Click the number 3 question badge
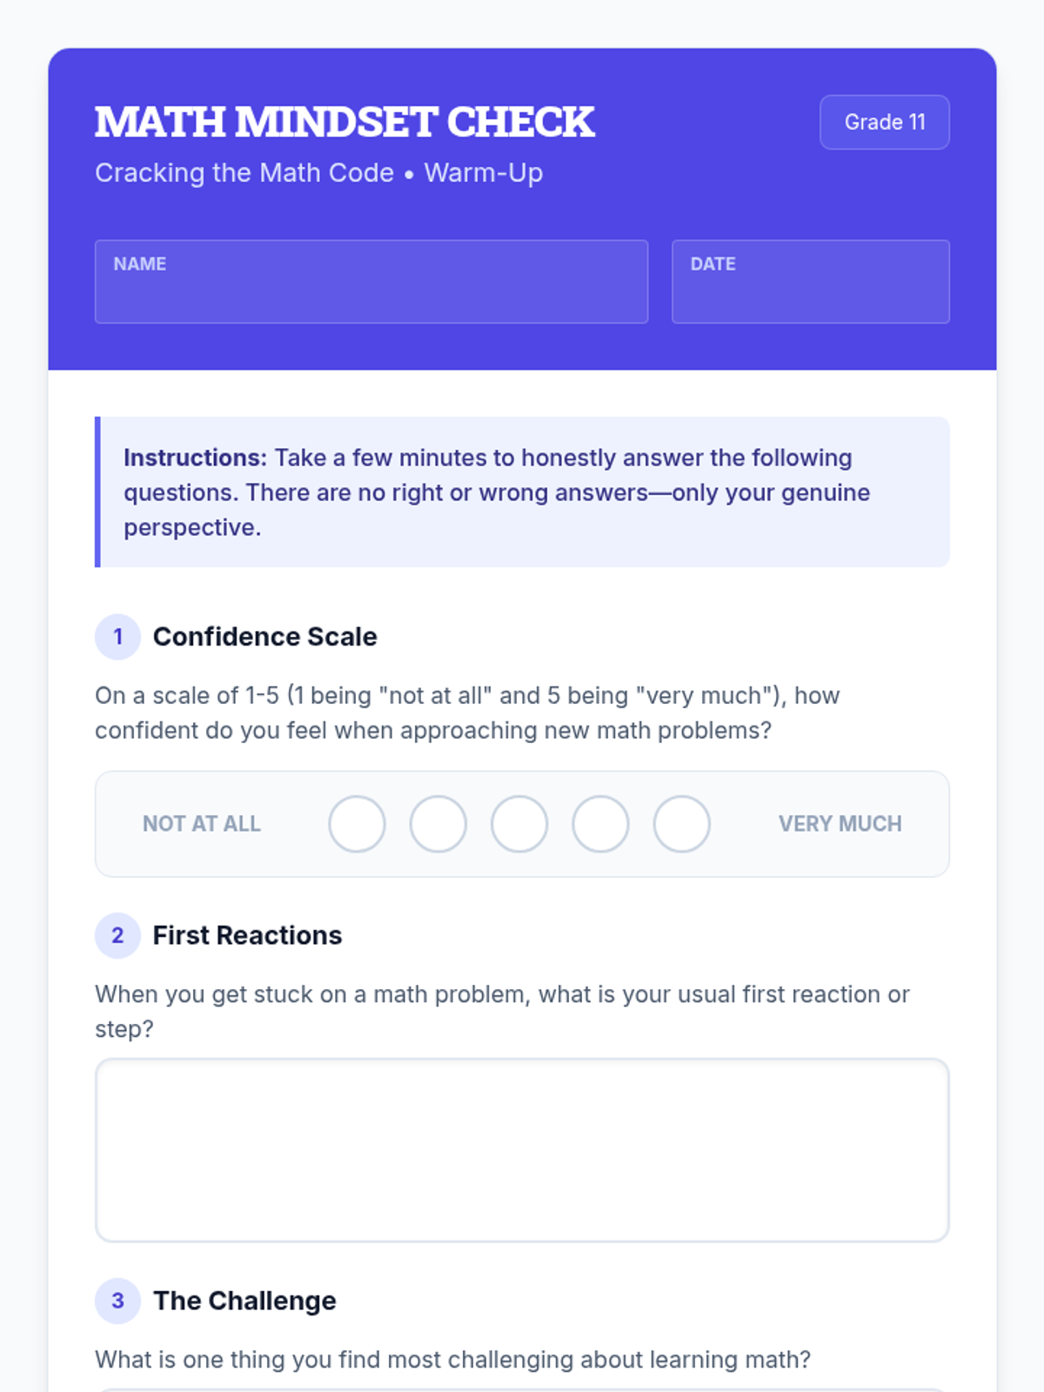1044x1392 pixels. [117, 1301]
